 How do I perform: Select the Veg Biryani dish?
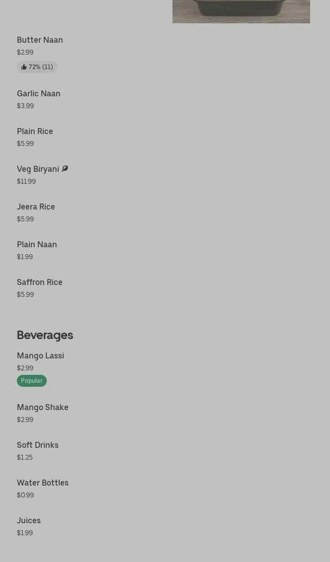tap(38, 169)
